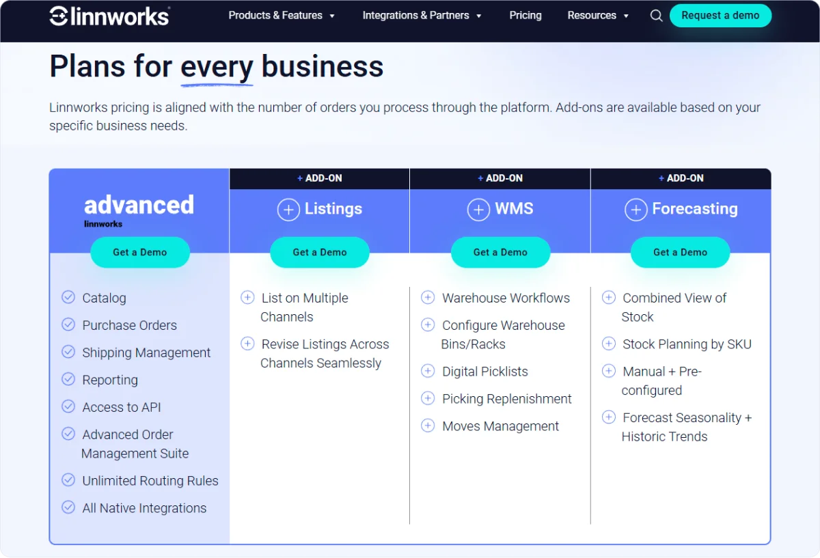Image resolution: width=820 pixels, height=558 pixels.
Task: Expand the Integrations & Partners dropdown arrow
Action: pyautogui.click(x=478, y=16)
